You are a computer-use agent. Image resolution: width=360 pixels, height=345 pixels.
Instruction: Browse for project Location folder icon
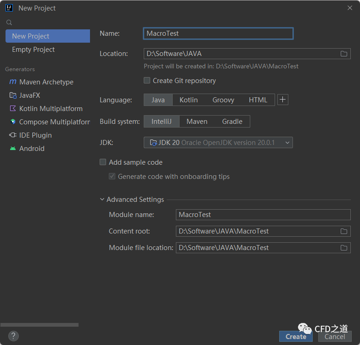343,54
